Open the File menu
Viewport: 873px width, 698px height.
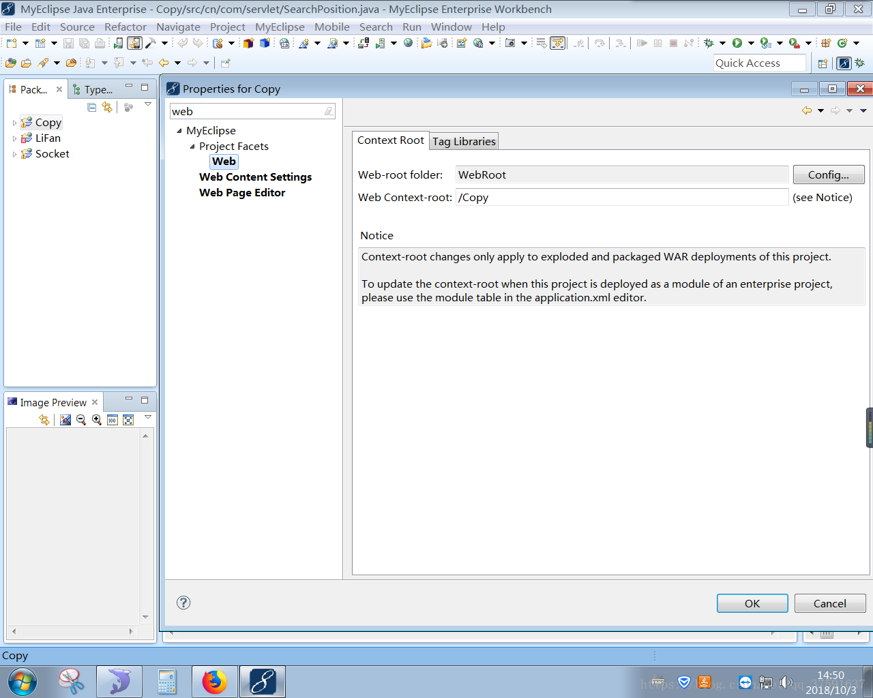coord(13,27)
